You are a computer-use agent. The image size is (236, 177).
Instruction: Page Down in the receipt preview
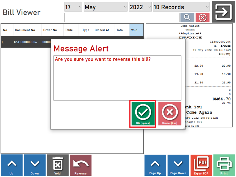point(178,165)
